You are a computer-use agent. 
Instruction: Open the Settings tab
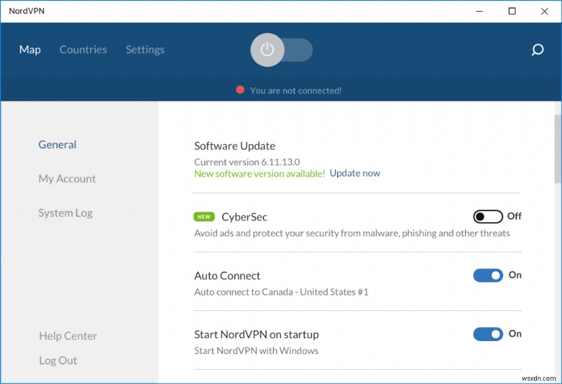pyautogui.click(x=145, y=49)
